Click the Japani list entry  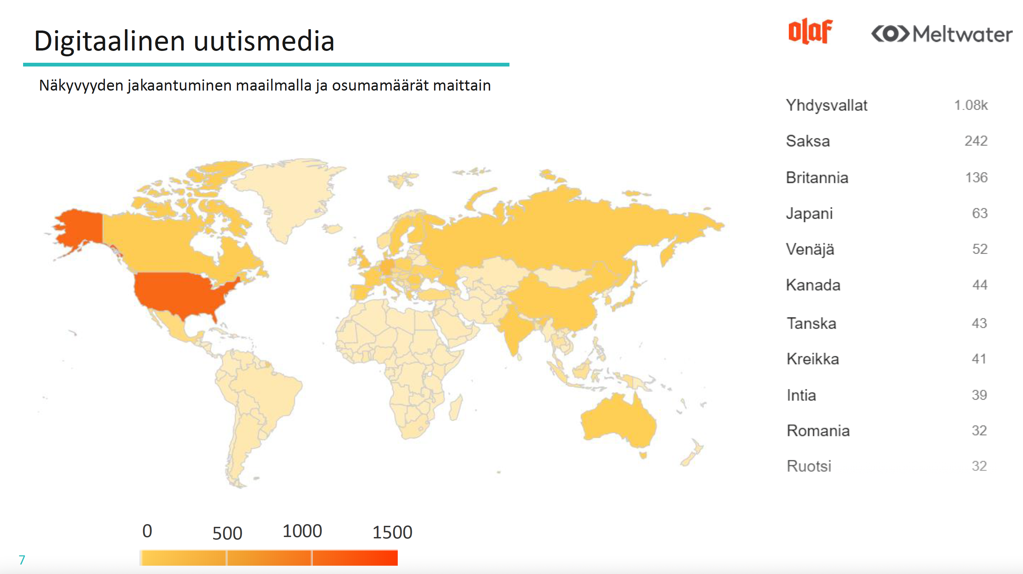[887, 214]
